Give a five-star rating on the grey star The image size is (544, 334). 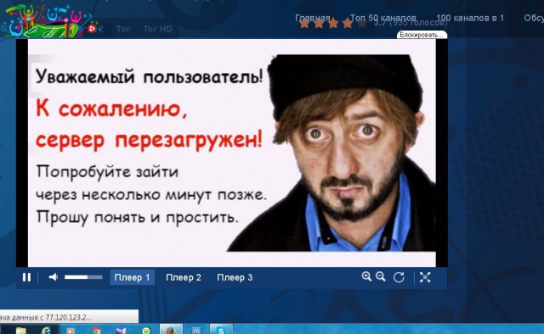(x=361, y=24)
